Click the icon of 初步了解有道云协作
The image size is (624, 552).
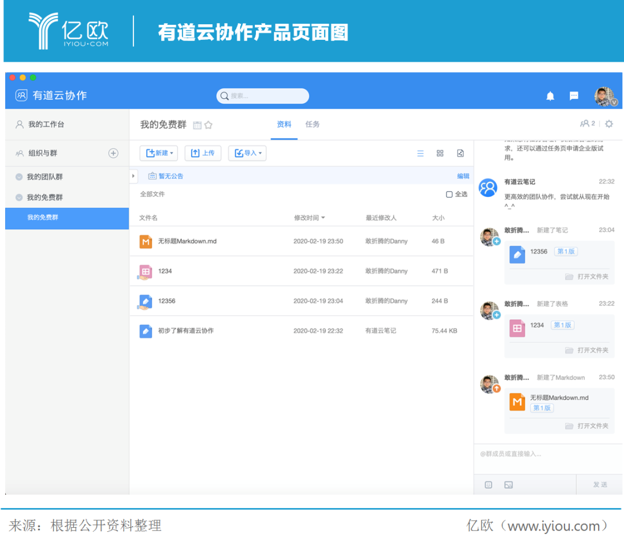[x=145, y=331]
